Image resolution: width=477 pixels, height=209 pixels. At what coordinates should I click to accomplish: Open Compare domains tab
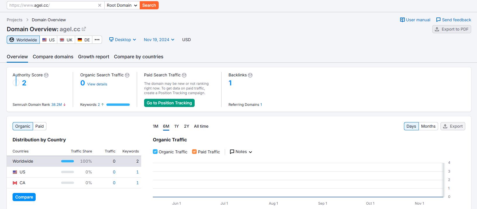point(53,57)
